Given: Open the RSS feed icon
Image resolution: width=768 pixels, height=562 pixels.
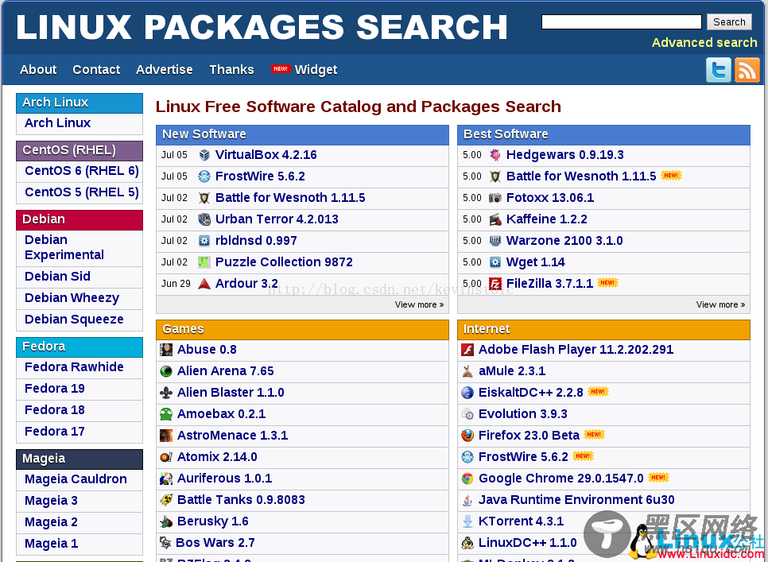Looking at the screenshot, I should pos(747,69).
